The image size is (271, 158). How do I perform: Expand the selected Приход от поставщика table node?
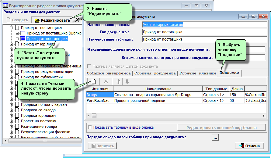(17, 39)
